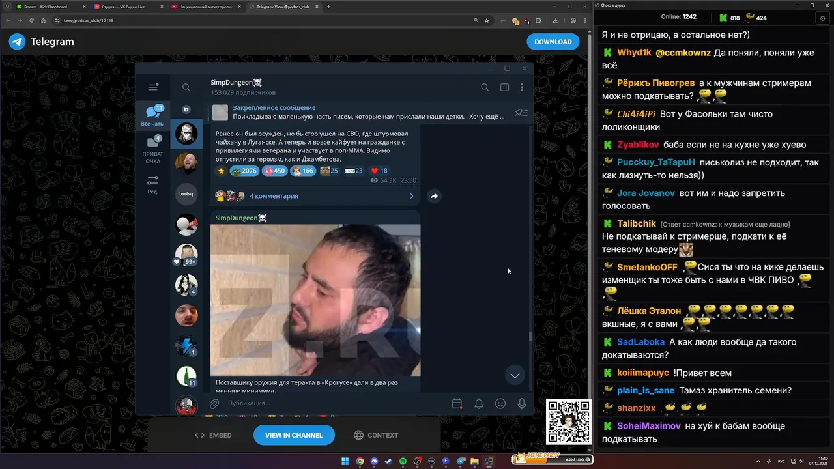Toggle the heart reaction with 18
Image resolution: width=834 pixels, height=469 pixels.
tap(379, 171)
